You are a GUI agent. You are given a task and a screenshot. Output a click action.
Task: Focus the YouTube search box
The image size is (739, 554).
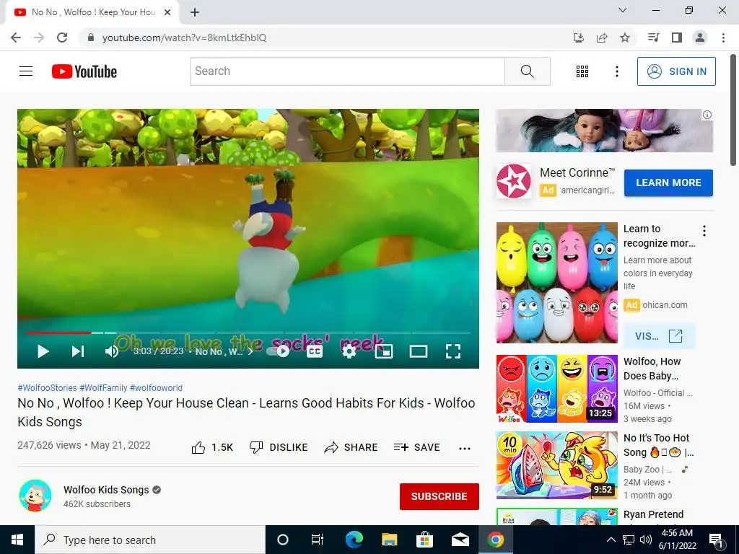point(347,71)
